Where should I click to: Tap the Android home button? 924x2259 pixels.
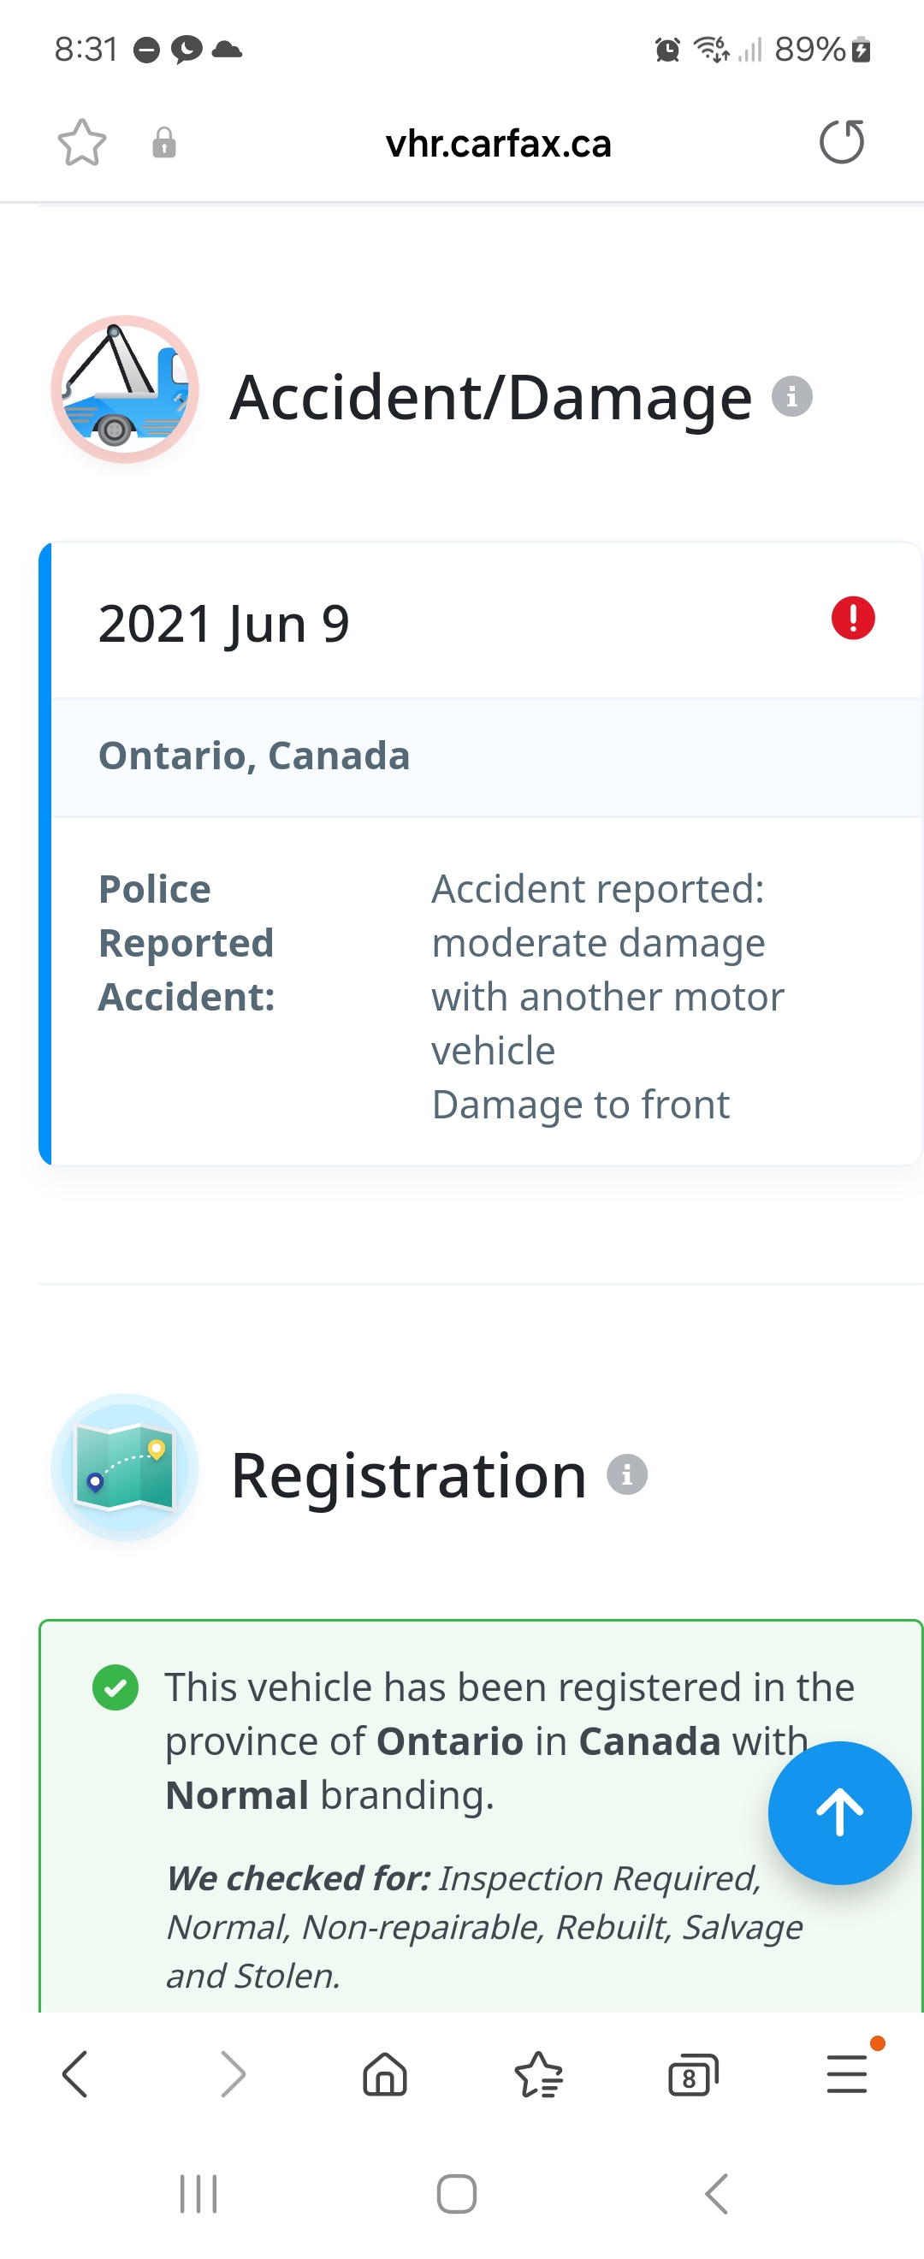tap(457, 2194)
